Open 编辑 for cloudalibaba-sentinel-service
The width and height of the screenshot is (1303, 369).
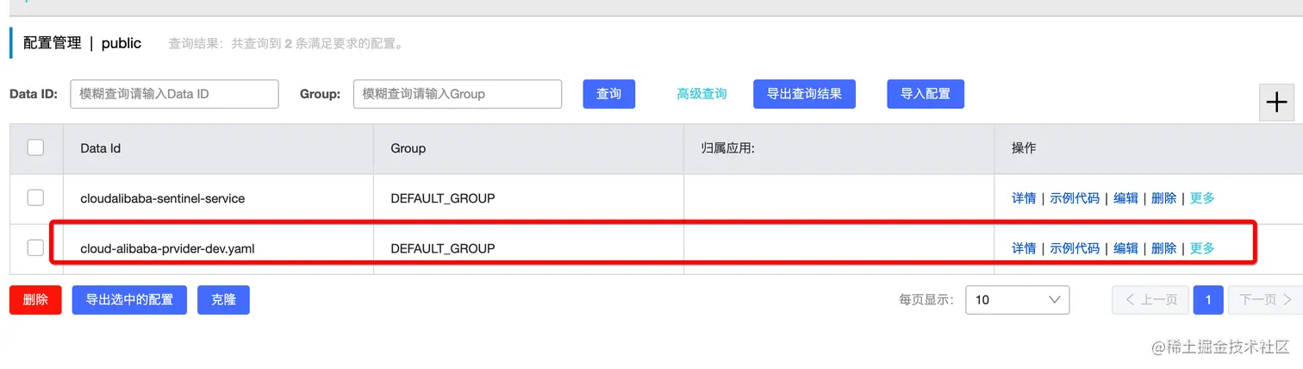[x=1125, y=198]
